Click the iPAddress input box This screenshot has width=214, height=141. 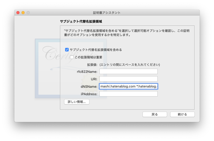coord(128,94)
